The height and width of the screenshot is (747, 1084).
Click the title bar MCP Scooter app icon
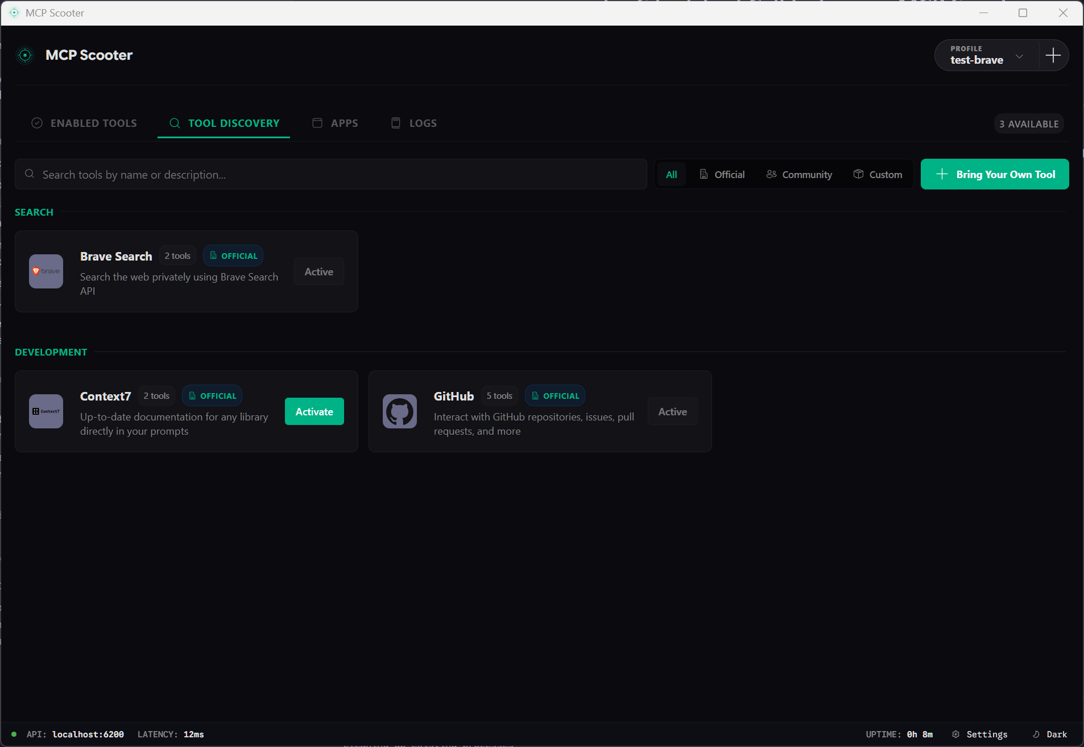[x=14, y=13]
